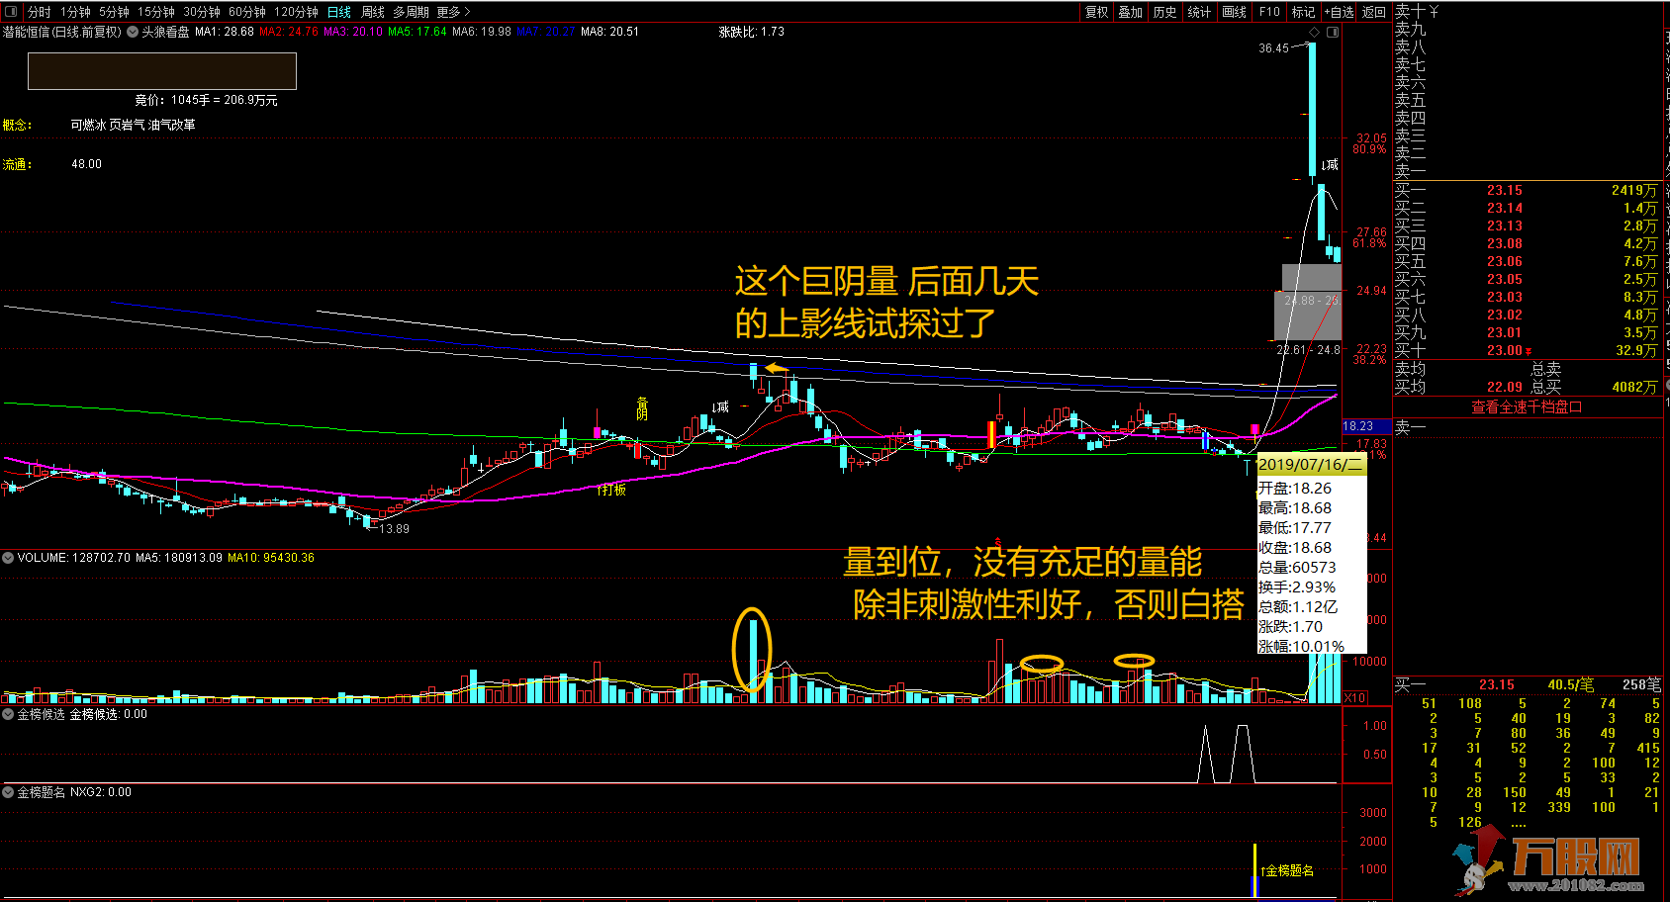Select the 周线 weekly chart tab
Viewport: 1670px width, 902px height.
[x=372, y=12]
